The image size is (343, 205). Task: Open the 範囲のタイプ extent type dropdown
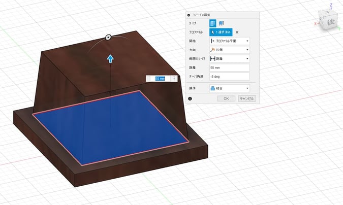pyautogui.click(x=230, y=59)
